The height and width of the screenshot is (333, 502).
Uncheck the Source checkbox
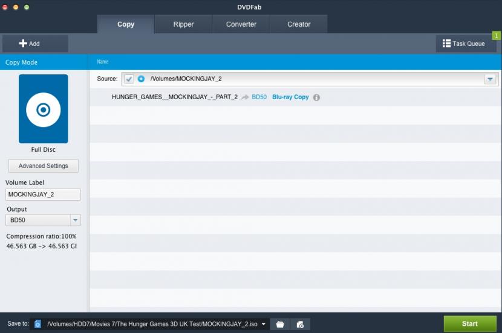pyautogui.click(x=129, y=79)
